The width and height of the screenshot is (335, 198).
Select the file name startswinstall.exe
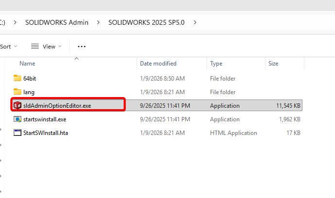tap(45, 119)
